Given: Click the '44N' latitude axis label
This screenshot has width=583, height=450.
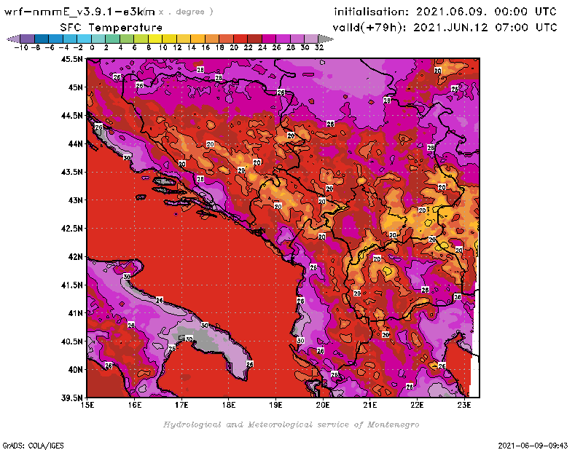Looking at the screenshot, I should pos(75,143).
